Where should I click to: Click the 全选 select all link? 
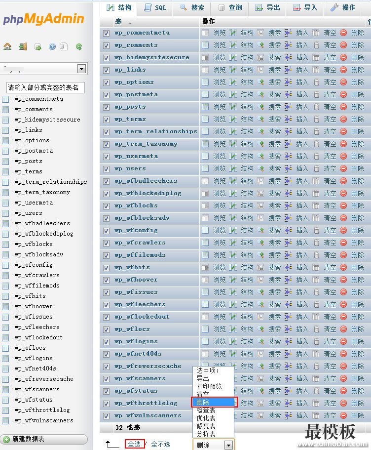(134, 444)
